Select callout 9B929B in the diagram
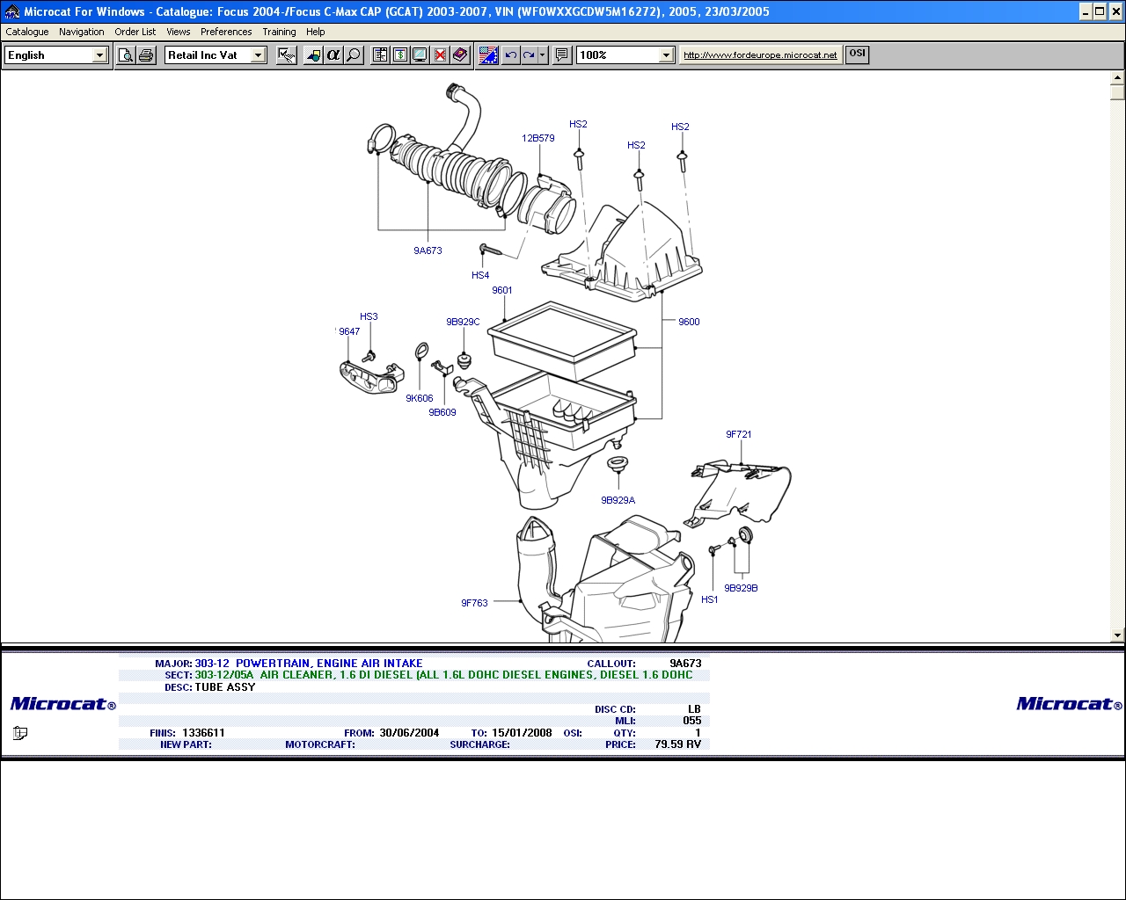This screenshot has width=1126, height=900. (741, 588)
